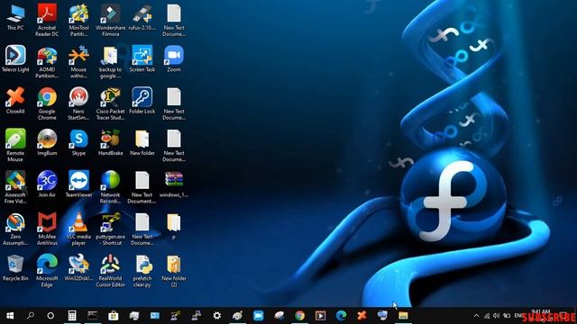The image size is (577, 324).
Task: Switch ENG input language indicator
Action: (518, 316)
